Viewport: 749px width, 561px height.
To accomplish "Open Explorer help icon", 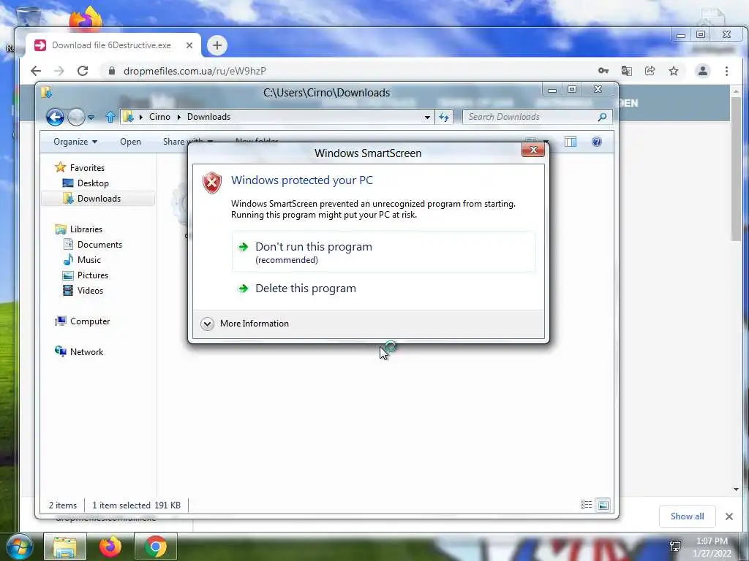I will click(x=597, y=142).
